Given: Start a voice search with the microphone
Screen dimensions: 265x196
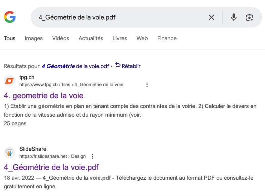Looking at the screenshot, I should (234, 17).
